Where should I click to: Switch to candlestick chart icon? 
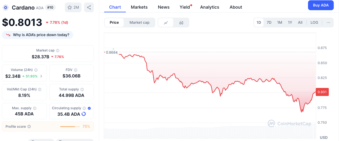[181, 23]
